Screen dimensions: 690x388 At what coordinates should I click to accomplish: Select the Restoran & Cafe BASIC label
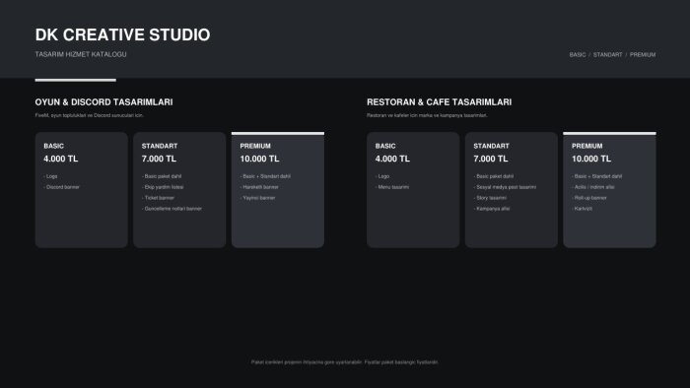click(x=385, y=146)
